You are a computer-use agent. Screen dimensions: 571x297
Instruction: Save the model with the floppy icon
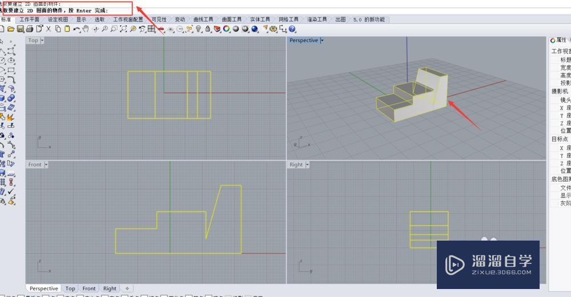[21, 29]
